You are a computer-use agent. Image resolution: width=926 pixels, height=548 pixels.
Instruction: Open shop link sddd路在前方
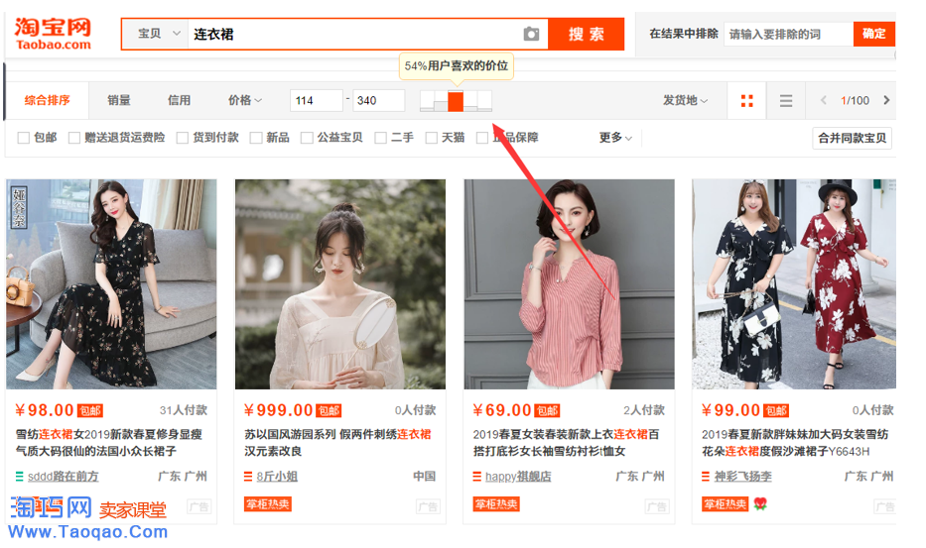pyautogui.click(x=64, y=476)
